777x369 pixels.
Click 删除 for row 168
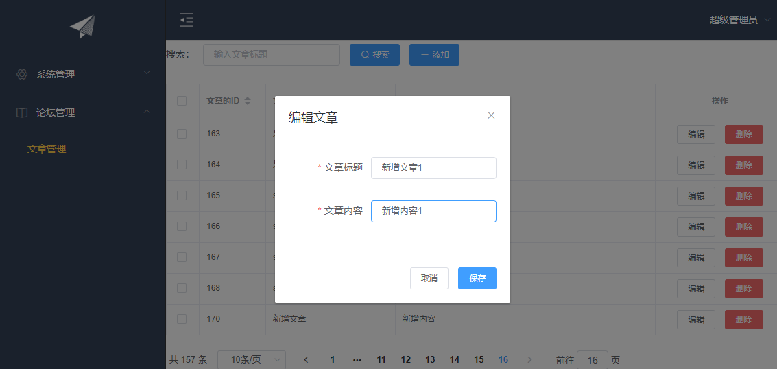click(744, 289)
